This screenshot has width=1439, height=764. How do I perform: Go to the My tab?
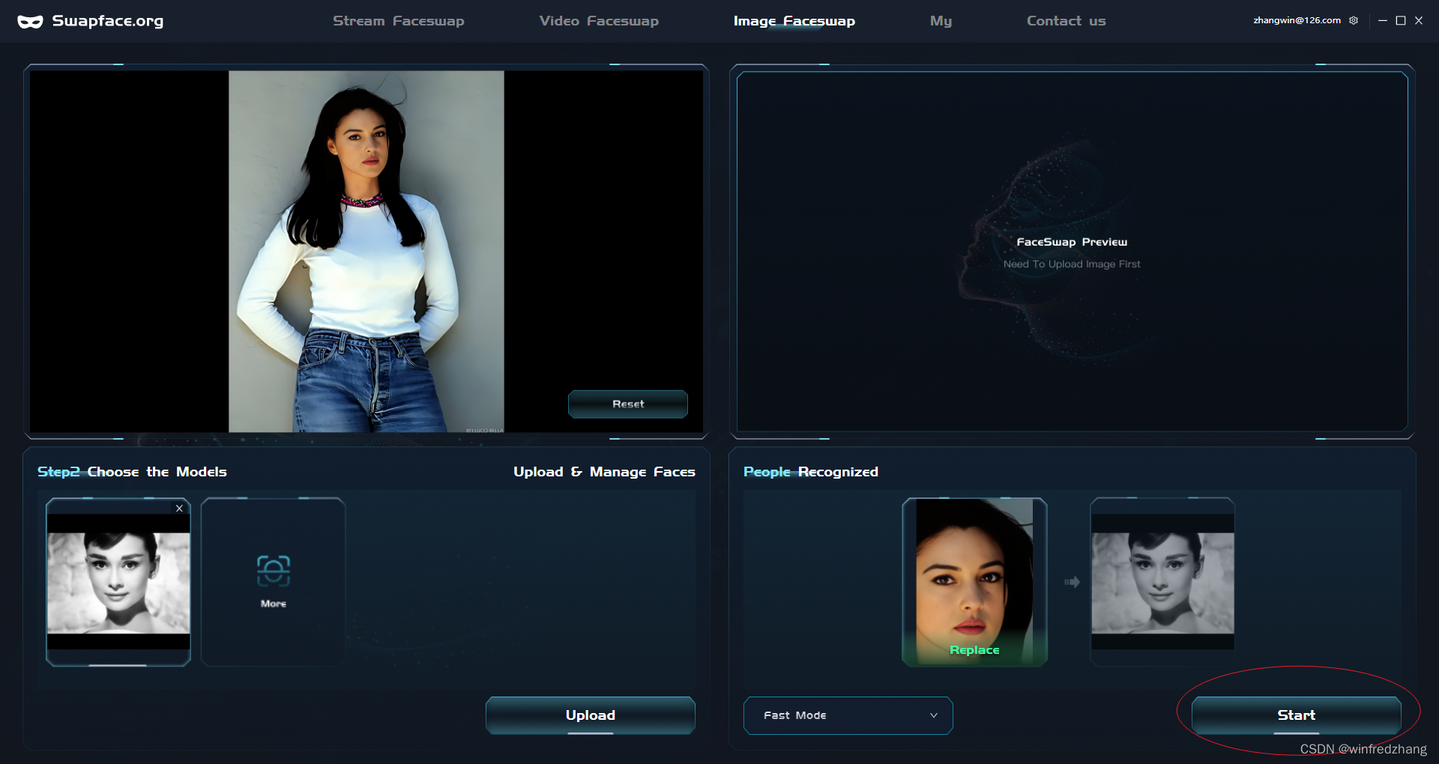[x=941, y=21]
